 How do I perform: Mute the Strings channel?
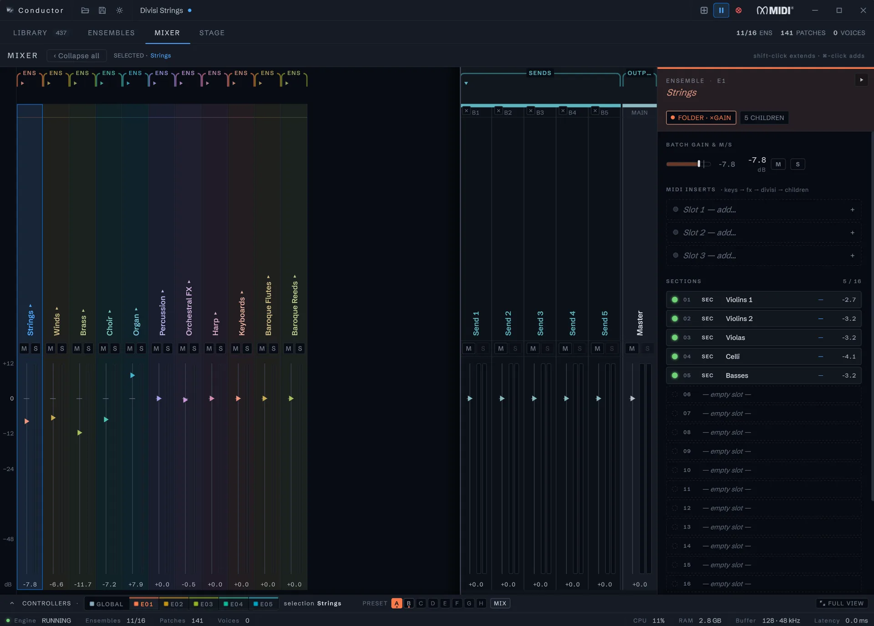(24, 349)
